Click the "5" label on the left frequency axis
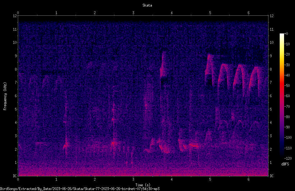This screenshot has width=295, height=191. [x=16, y=109]
